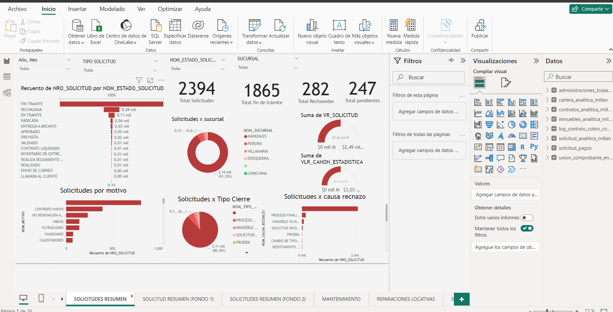Toggle 'Mantener todos los filtros' switch

pos(527,228)
